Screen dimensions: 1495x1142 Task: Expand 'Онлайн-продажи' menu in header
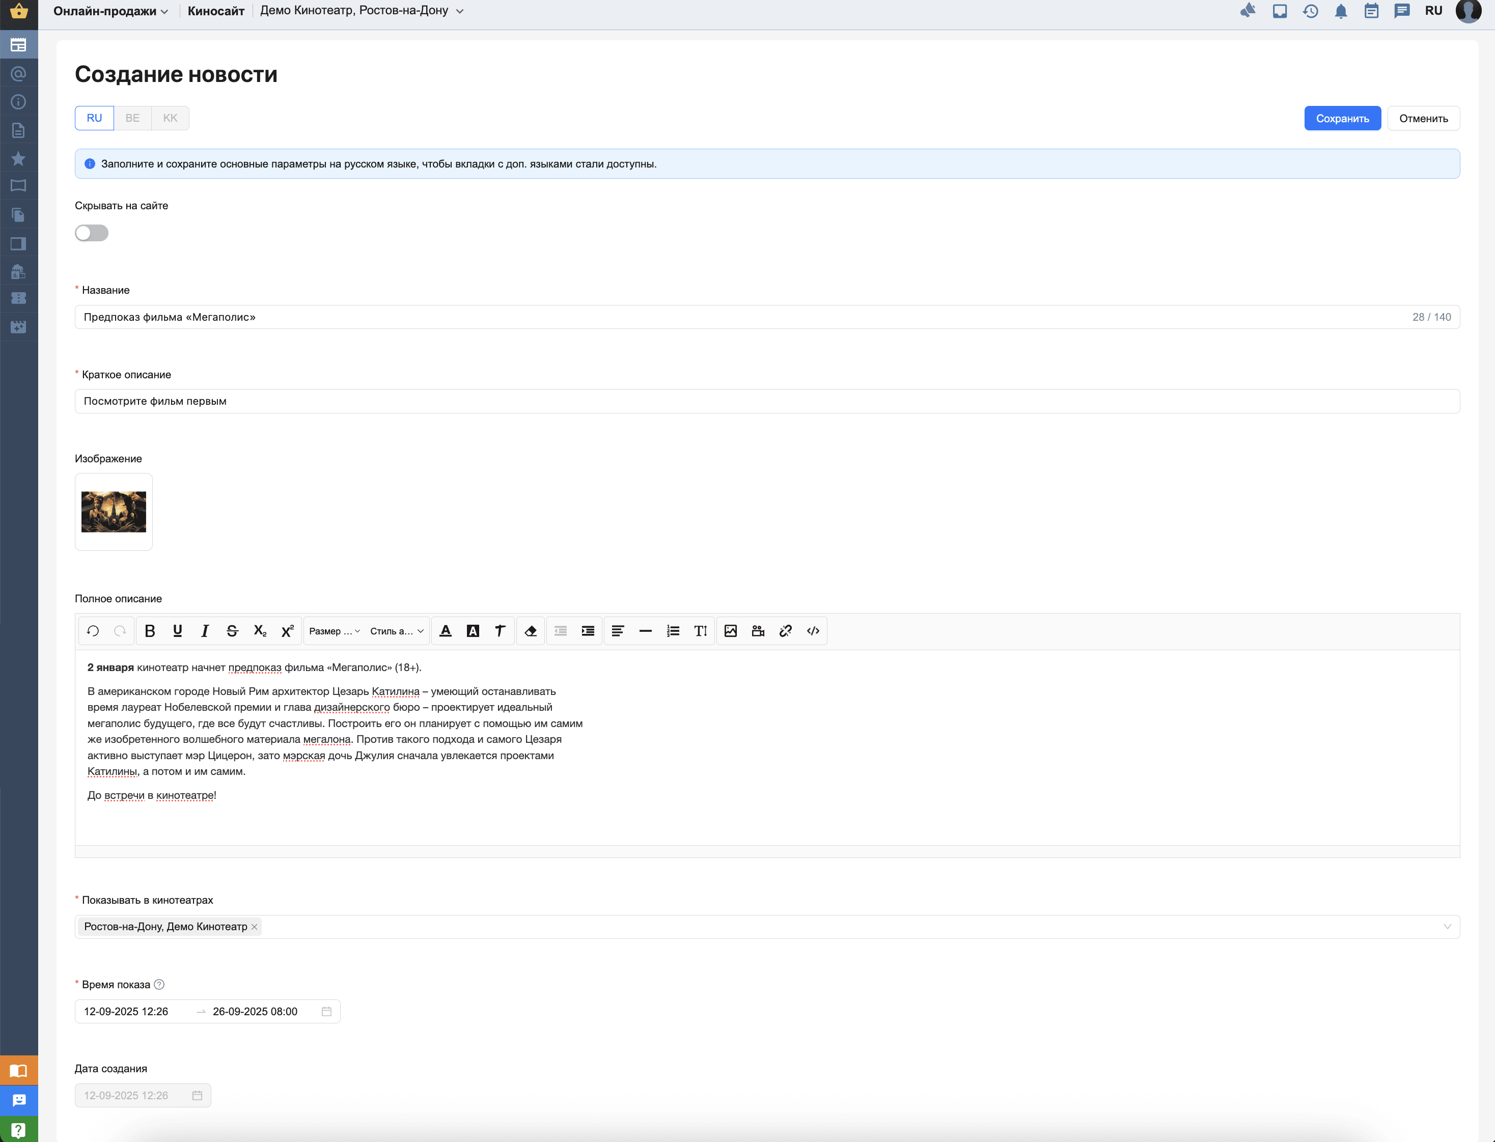[110, 11]
